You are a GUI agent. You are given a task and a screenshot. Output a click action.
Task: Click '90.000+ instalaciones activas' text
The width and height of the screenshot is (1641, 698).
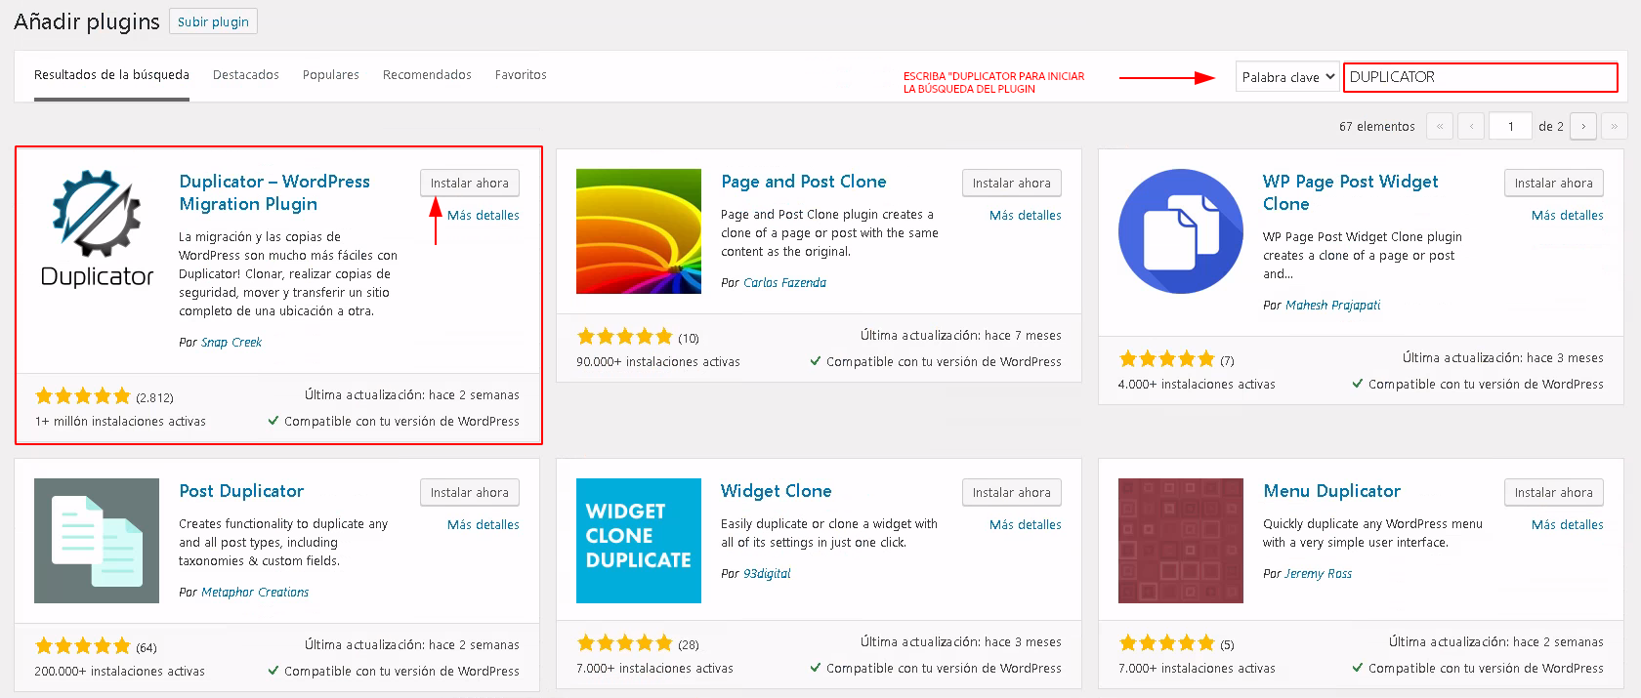tap(658, 362)
